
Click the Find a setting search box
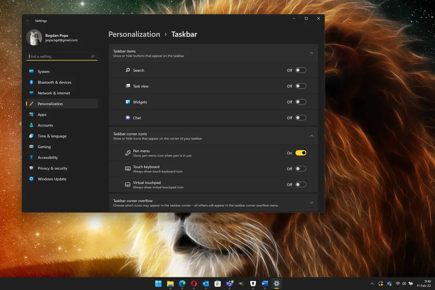click(x=59, y=57)
